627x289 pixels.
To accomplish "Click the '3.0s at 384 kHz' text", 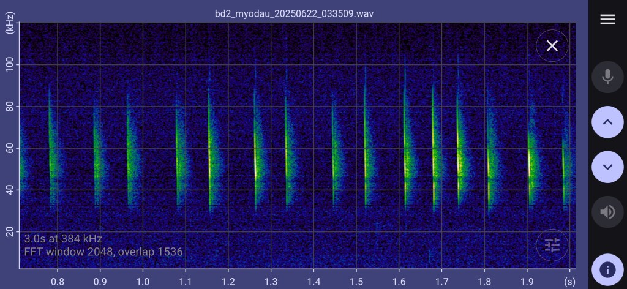I will (63, 239).
